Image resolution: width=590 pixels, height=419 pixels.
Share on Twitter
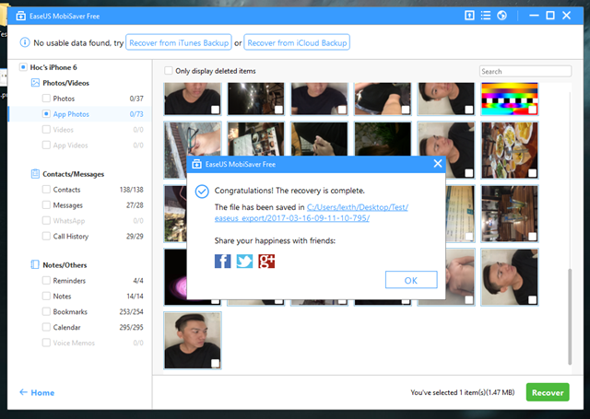(x=244, y=262)
